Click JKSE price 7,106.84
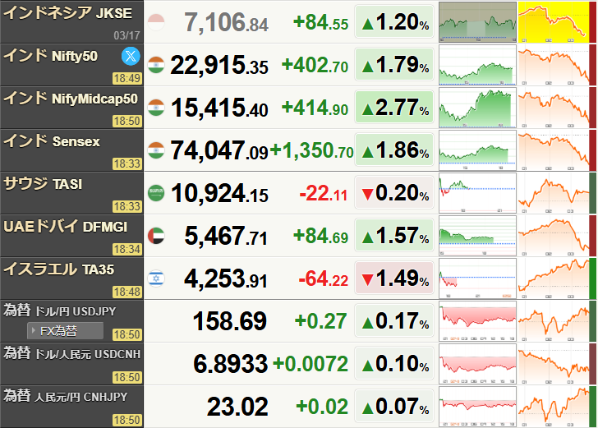 pyautogui.click(x=226, y=22)
